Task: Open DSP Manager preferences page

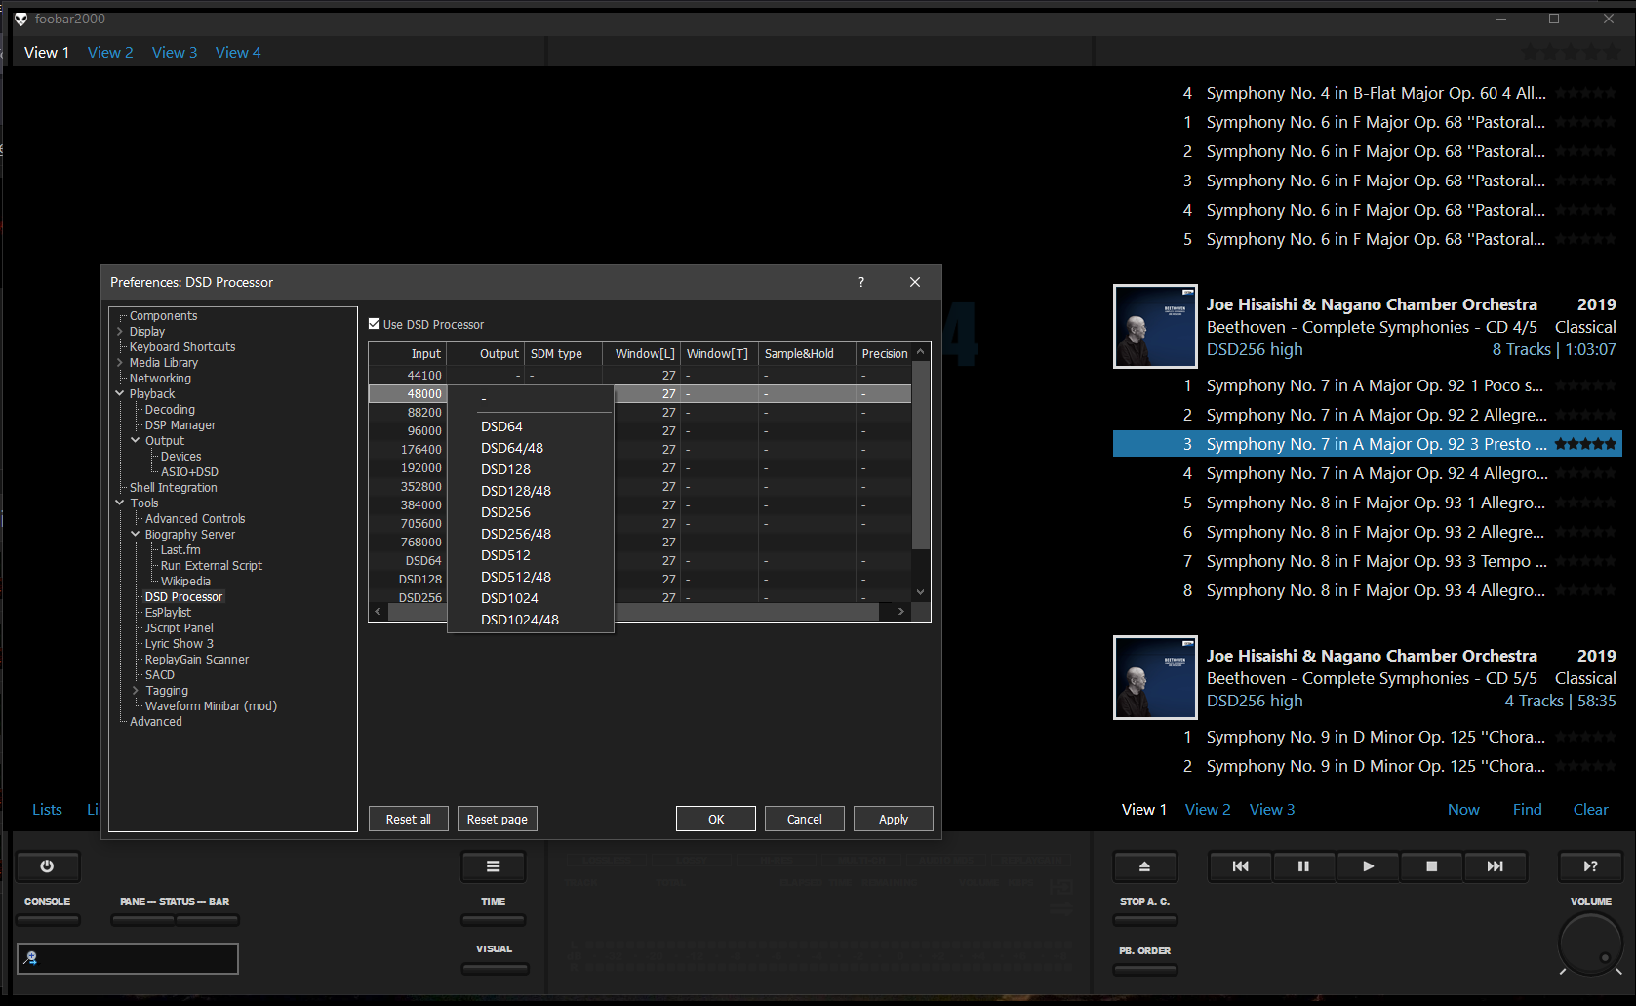Action: coord(180,425)
